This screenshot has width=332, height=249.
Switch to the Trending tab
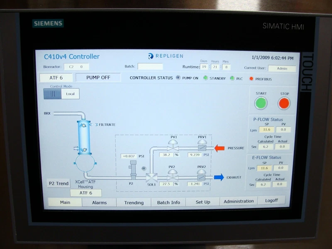click(134, 203)
